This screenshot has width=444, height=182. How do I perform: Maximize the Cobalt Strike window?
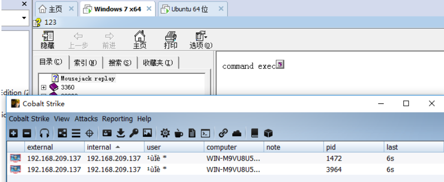tap(406, 103)
